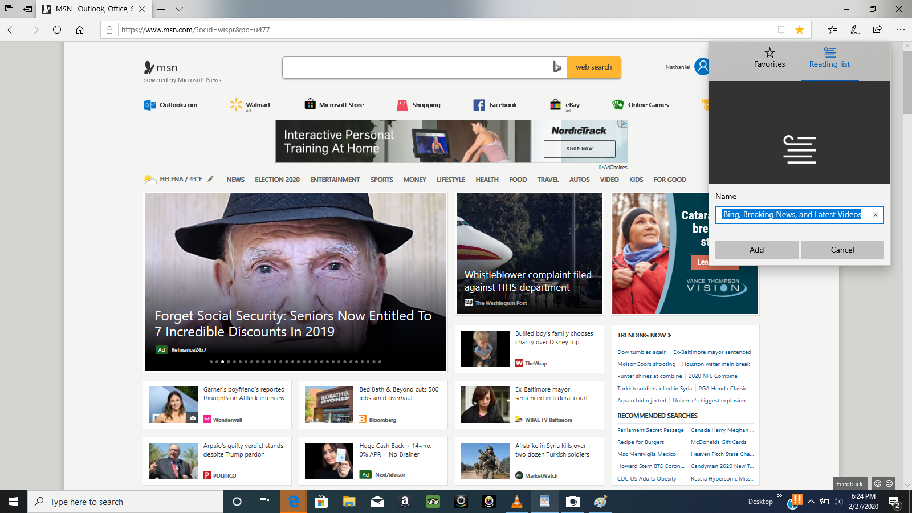Viewport: 912px width, 513px height.
Task: Open TRAVEL section
Action: click(x=548, y=180)
